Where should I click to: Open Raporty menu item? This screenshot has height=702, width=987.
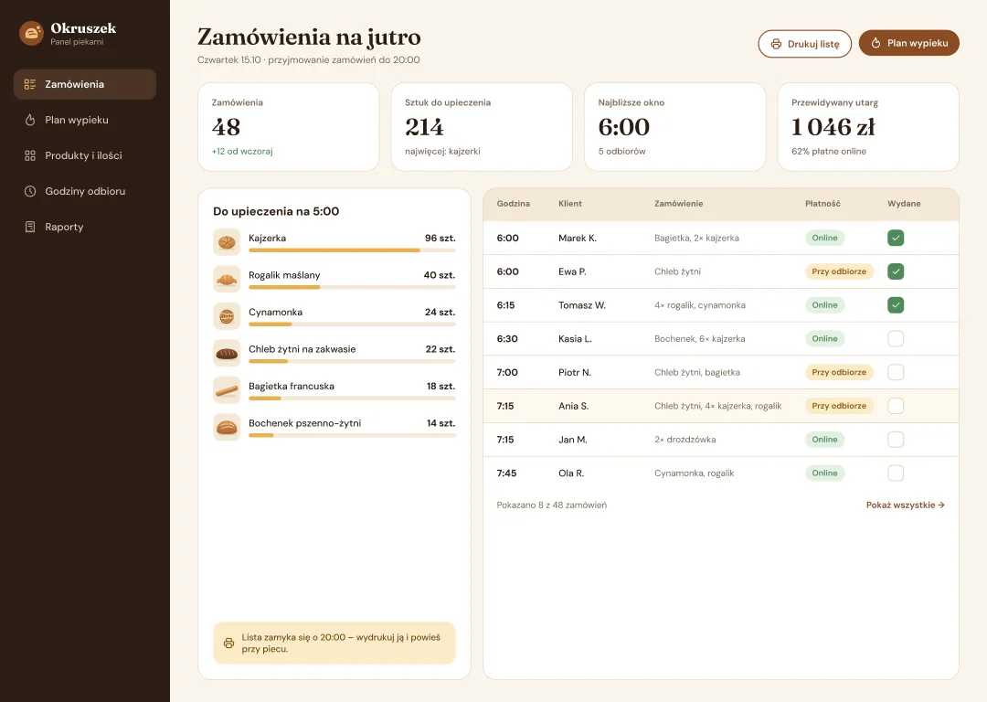85,227
